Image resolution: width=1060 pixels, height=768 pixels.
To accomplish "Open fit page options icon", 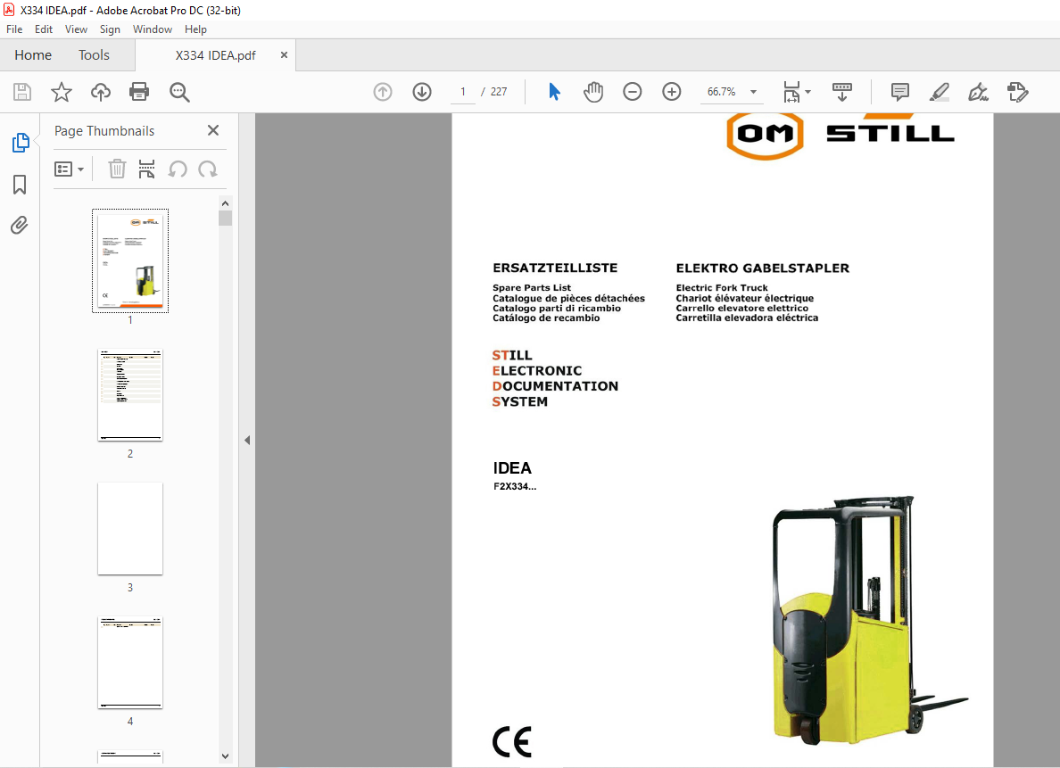I will tap(791, 92).
